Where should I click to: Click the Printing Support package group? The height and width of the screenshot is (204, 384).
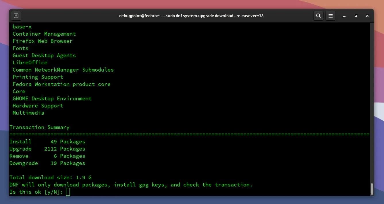click(x=38, y=77)
